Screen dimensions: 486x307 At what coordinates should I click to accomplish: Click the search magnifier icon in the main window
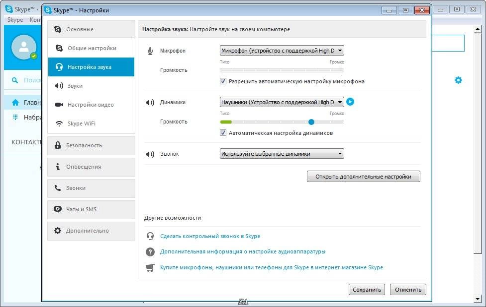[x=14, y=80]
